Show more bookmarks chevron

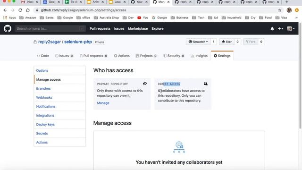(296, 17)
